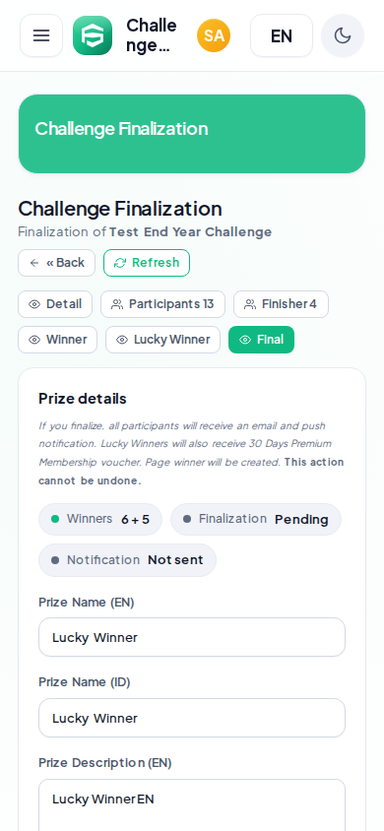The image size is (384, 831).
Task: Open the Detail tab
Action: point(55,304)
